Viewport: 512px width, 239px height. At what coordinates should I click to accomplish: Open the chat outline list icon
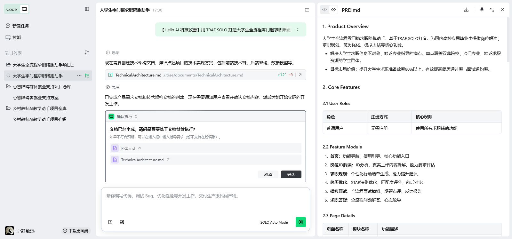click(x=307, y=10)
